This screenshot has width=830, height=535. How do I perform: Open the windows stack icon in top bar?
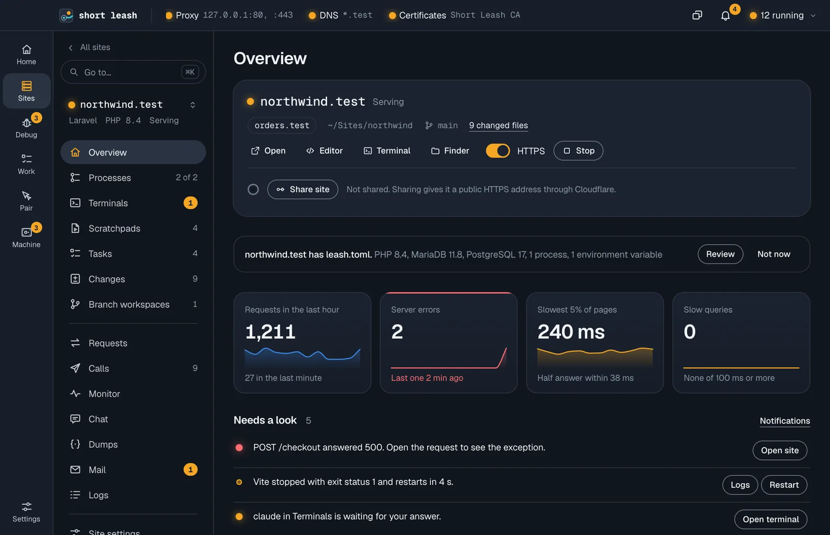coord(697,15)
